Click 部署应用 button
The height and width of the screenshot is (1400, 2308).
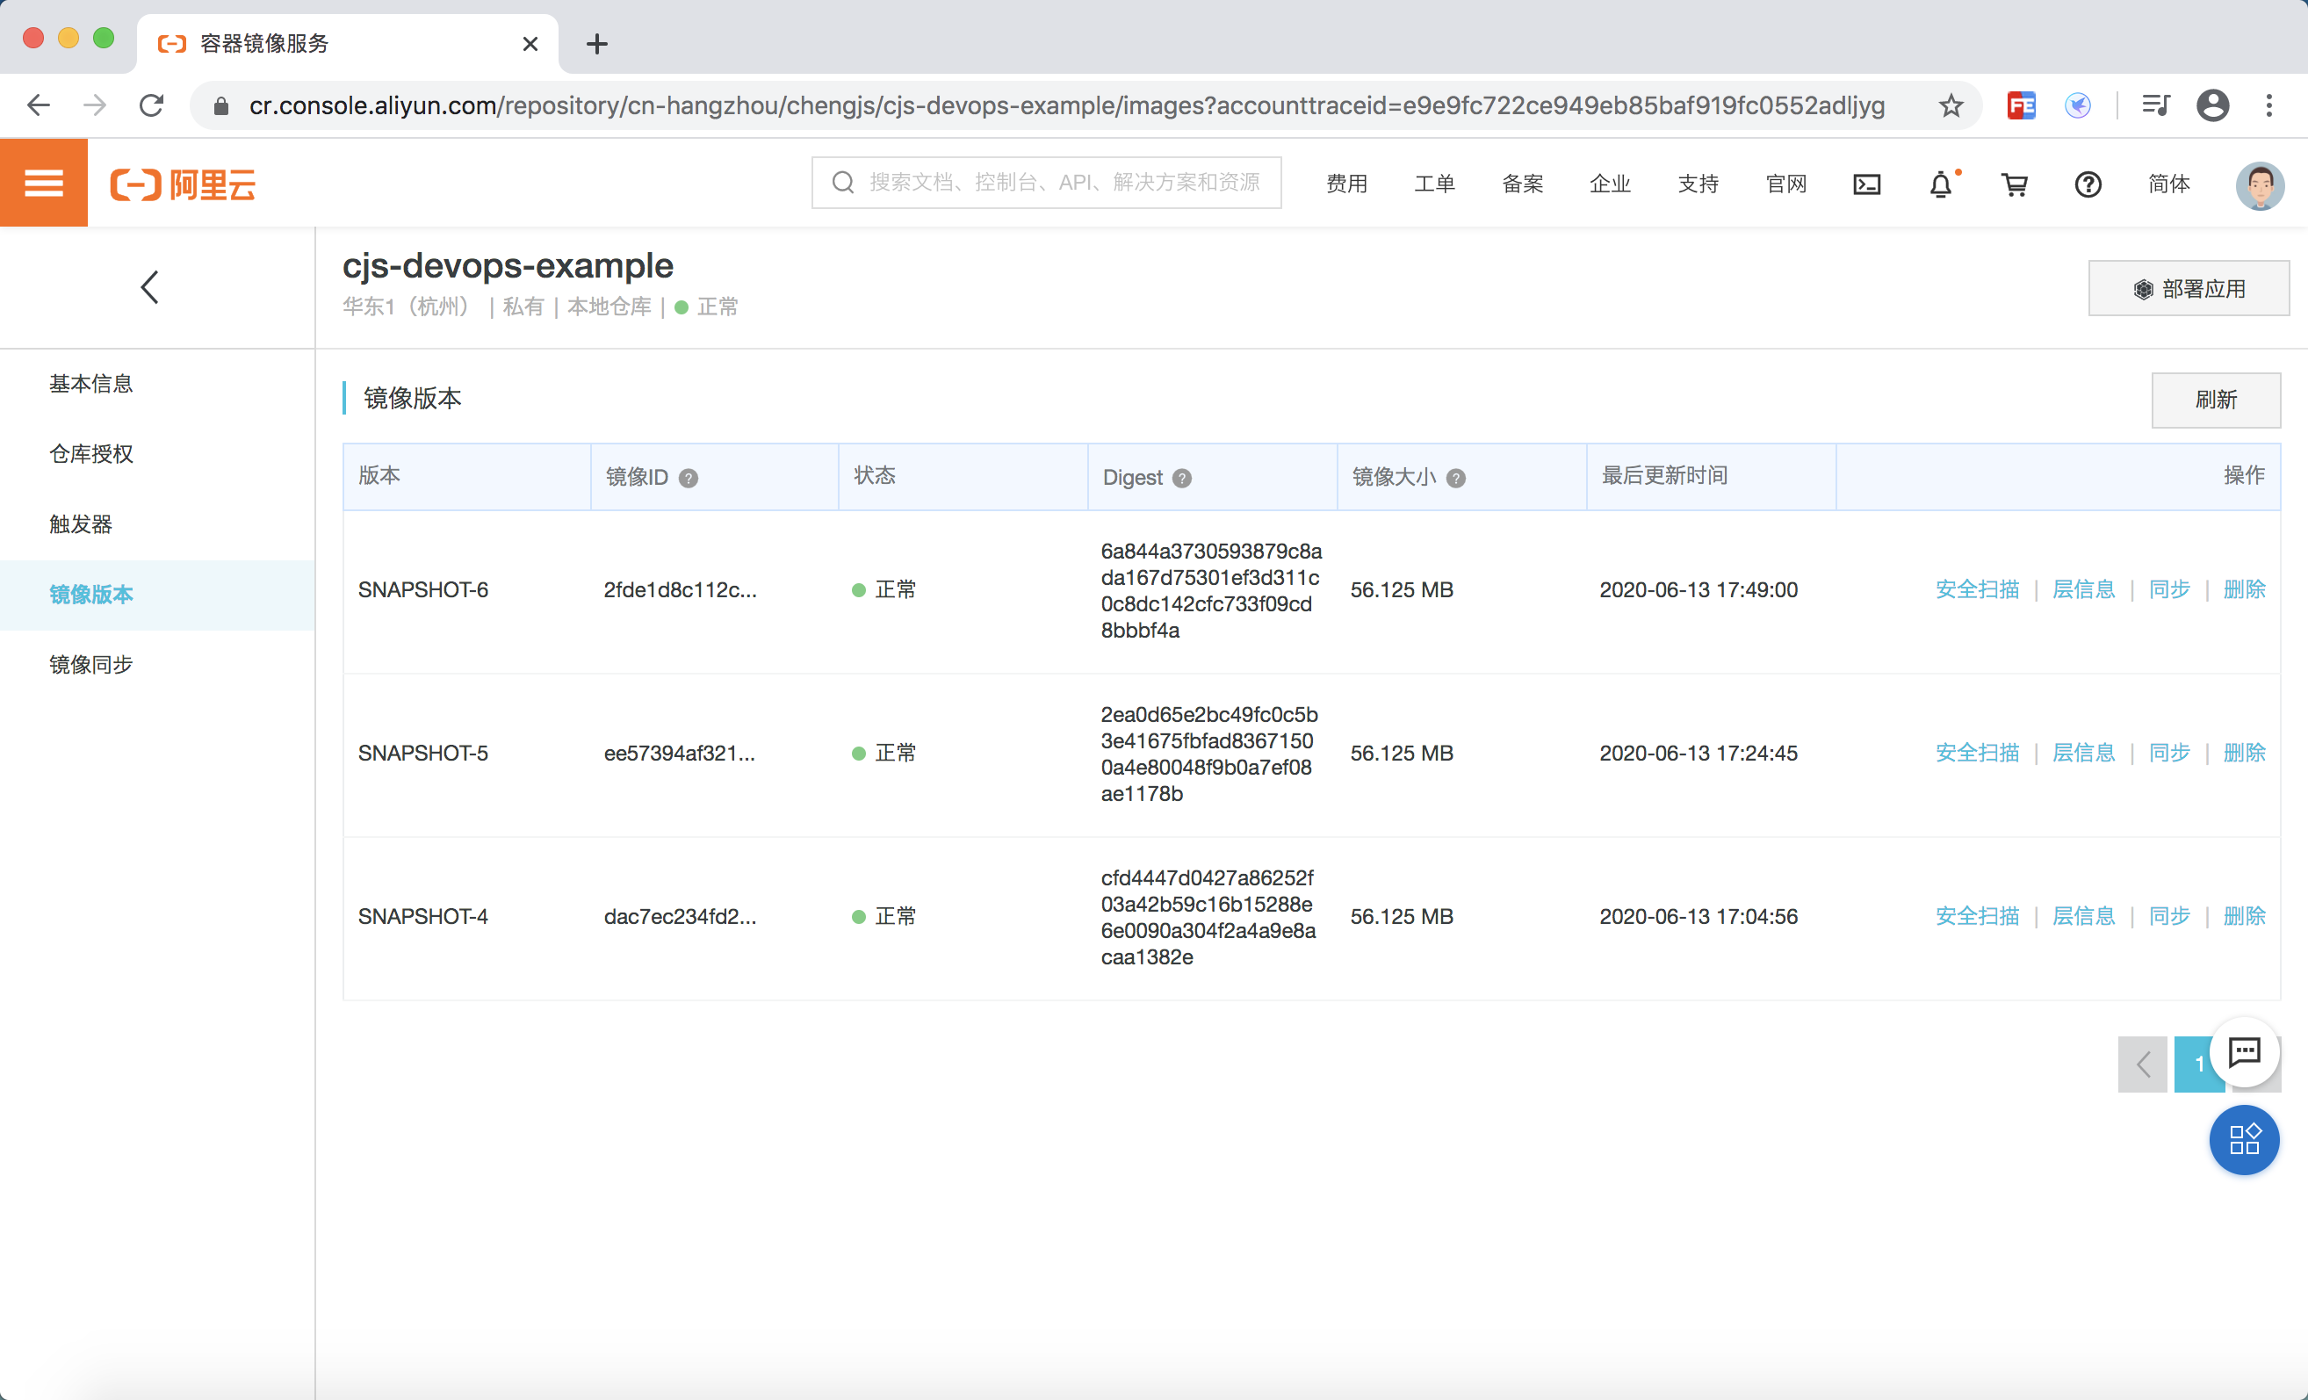pyautogui.click(x=2188, y=288)
